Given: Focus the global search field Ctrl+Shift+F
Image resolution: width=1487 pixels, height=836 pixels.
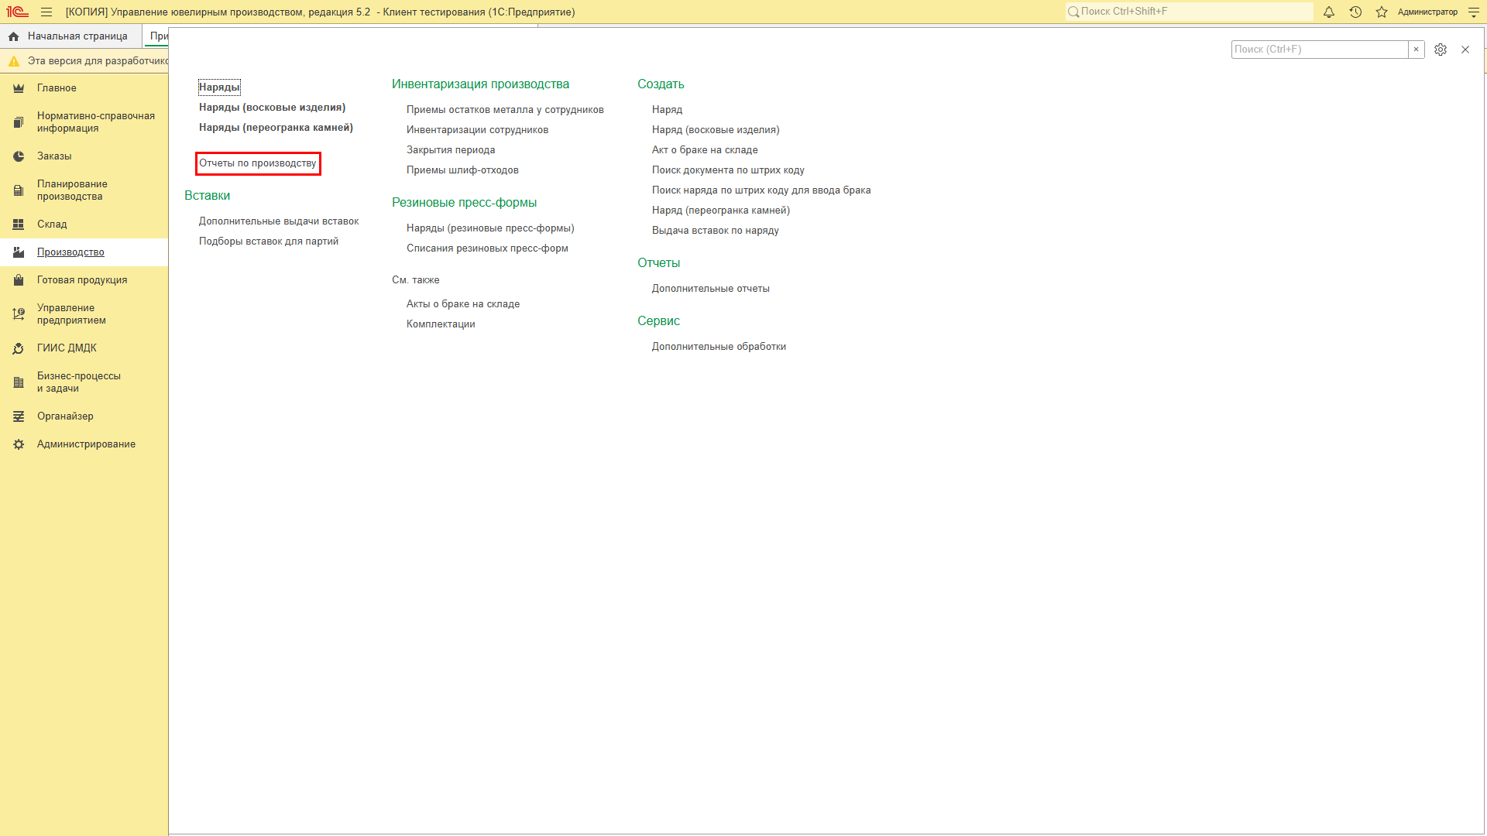Looking at the screenshot, I should coord(1189,12).
